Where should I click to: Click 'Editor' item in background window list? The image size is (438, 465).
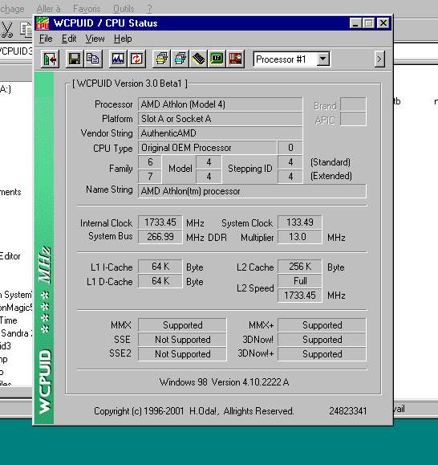pos(10,256)
